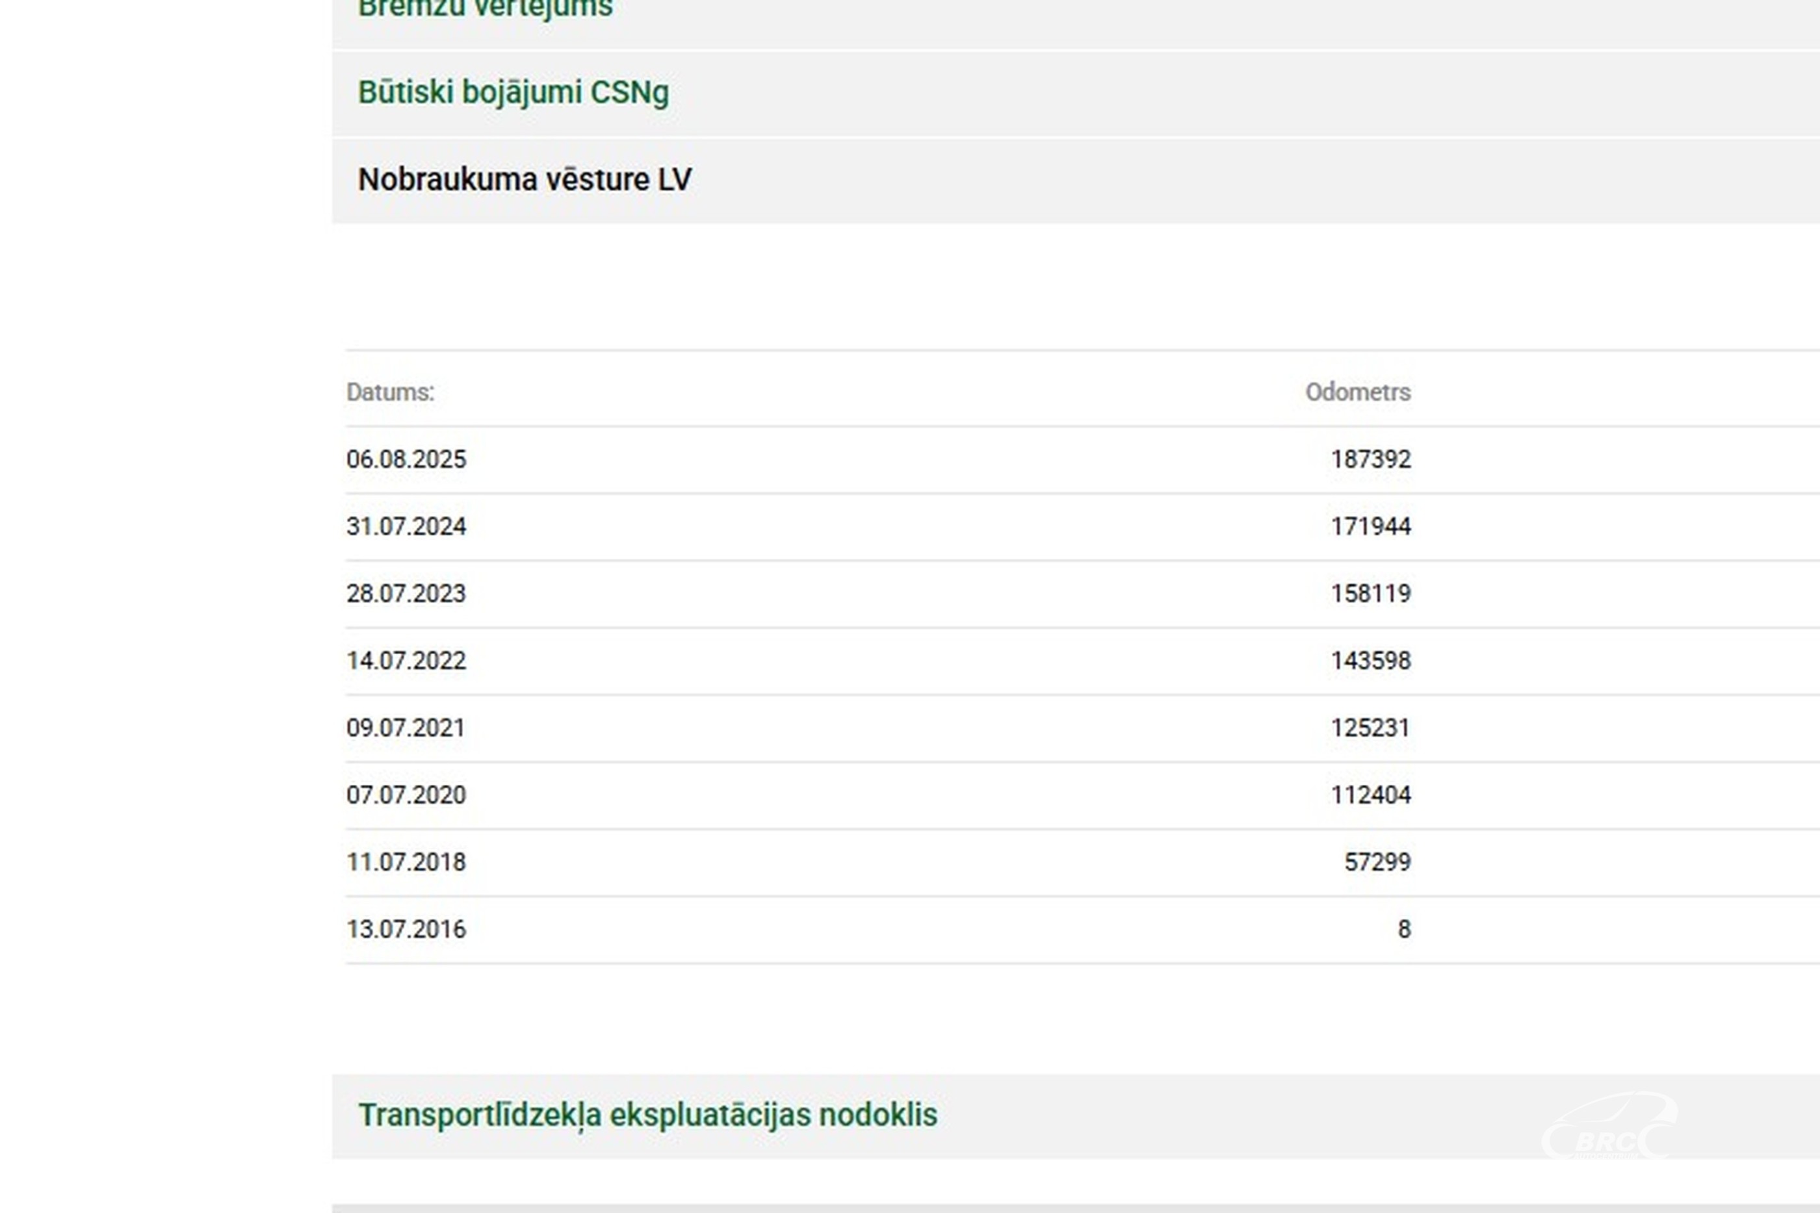Expand the Būtiski bojājumi CSNg section
Viewport: 1820px width, 1213px height.
pyautogui.click(x=513, y=93)
